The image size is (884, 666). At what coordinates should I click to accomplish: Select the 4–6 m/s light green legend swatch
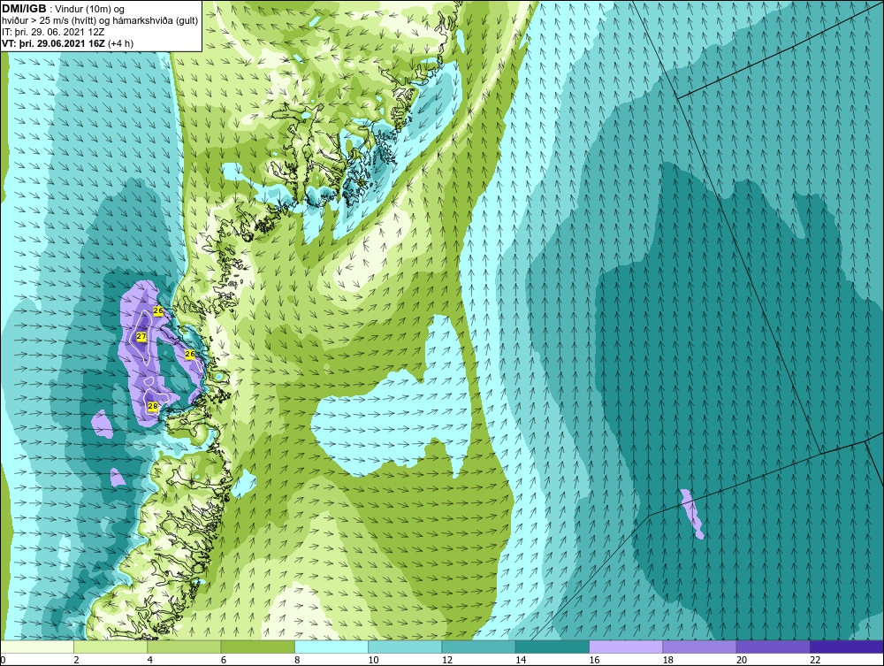(x=185, y=647)
